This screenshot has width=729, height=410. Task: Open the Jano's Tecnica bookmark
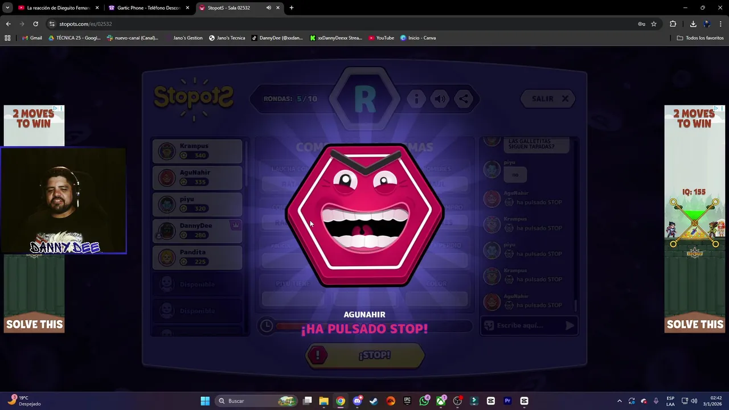click(x=227, y=38)
